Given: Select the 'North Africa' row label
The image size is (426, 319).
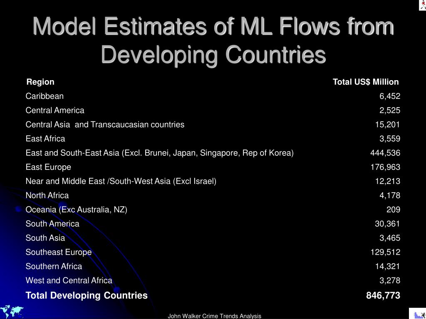Looking at the screenshot, I should tap(47, 195).
